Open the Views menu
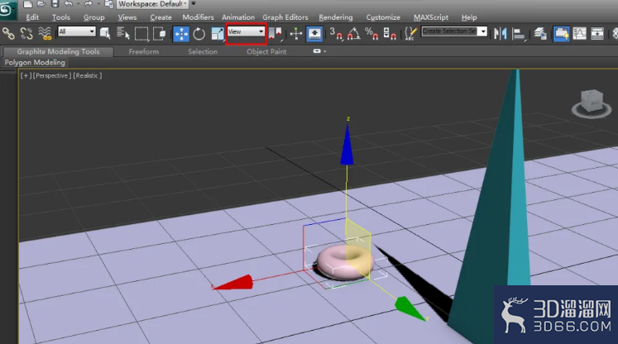The image size is (618, 344). point(127,17)
